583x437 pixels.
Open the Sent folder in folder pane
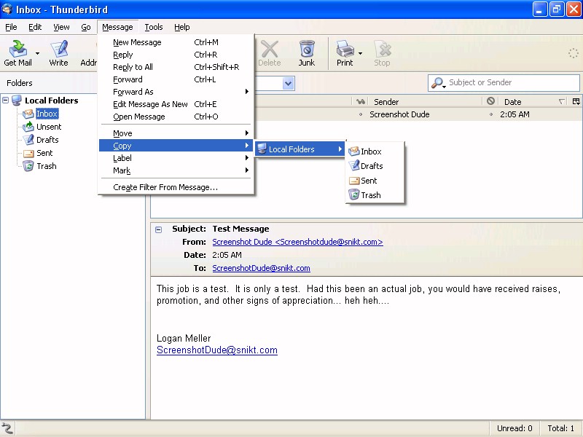(44, 153)
